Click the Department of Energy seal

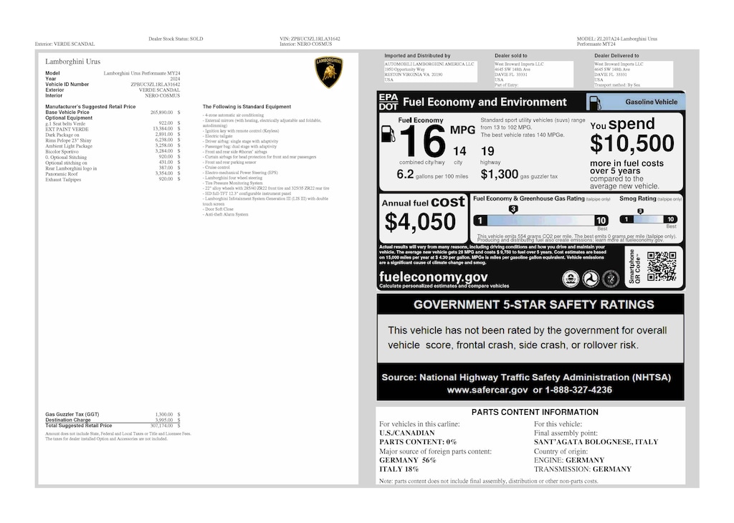(611, 279)
